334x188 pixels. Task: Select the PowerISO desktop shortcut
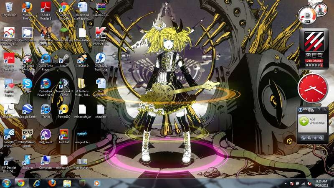[64, 111]
